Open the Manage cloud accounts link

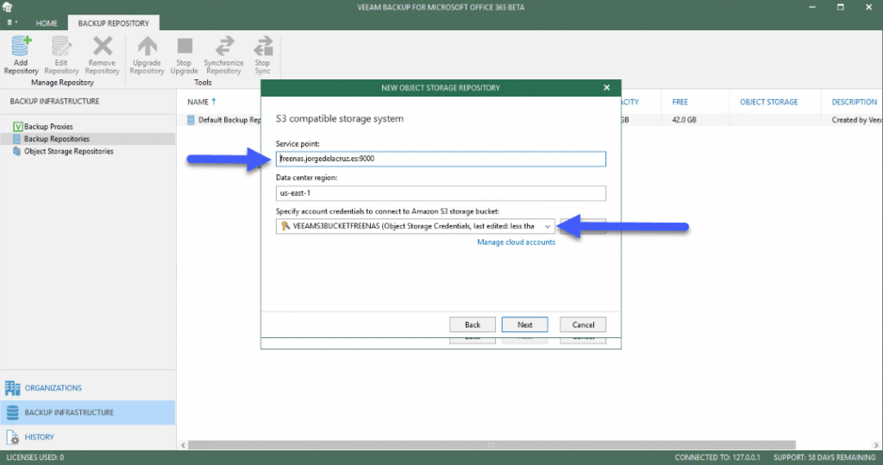[x=516, y=242]
